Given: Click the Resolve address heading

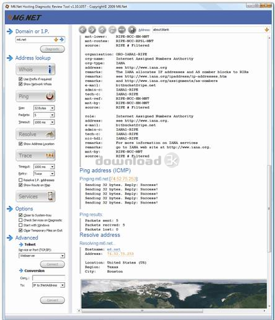Looking at the screenshot, I should (x=100, y=235).
